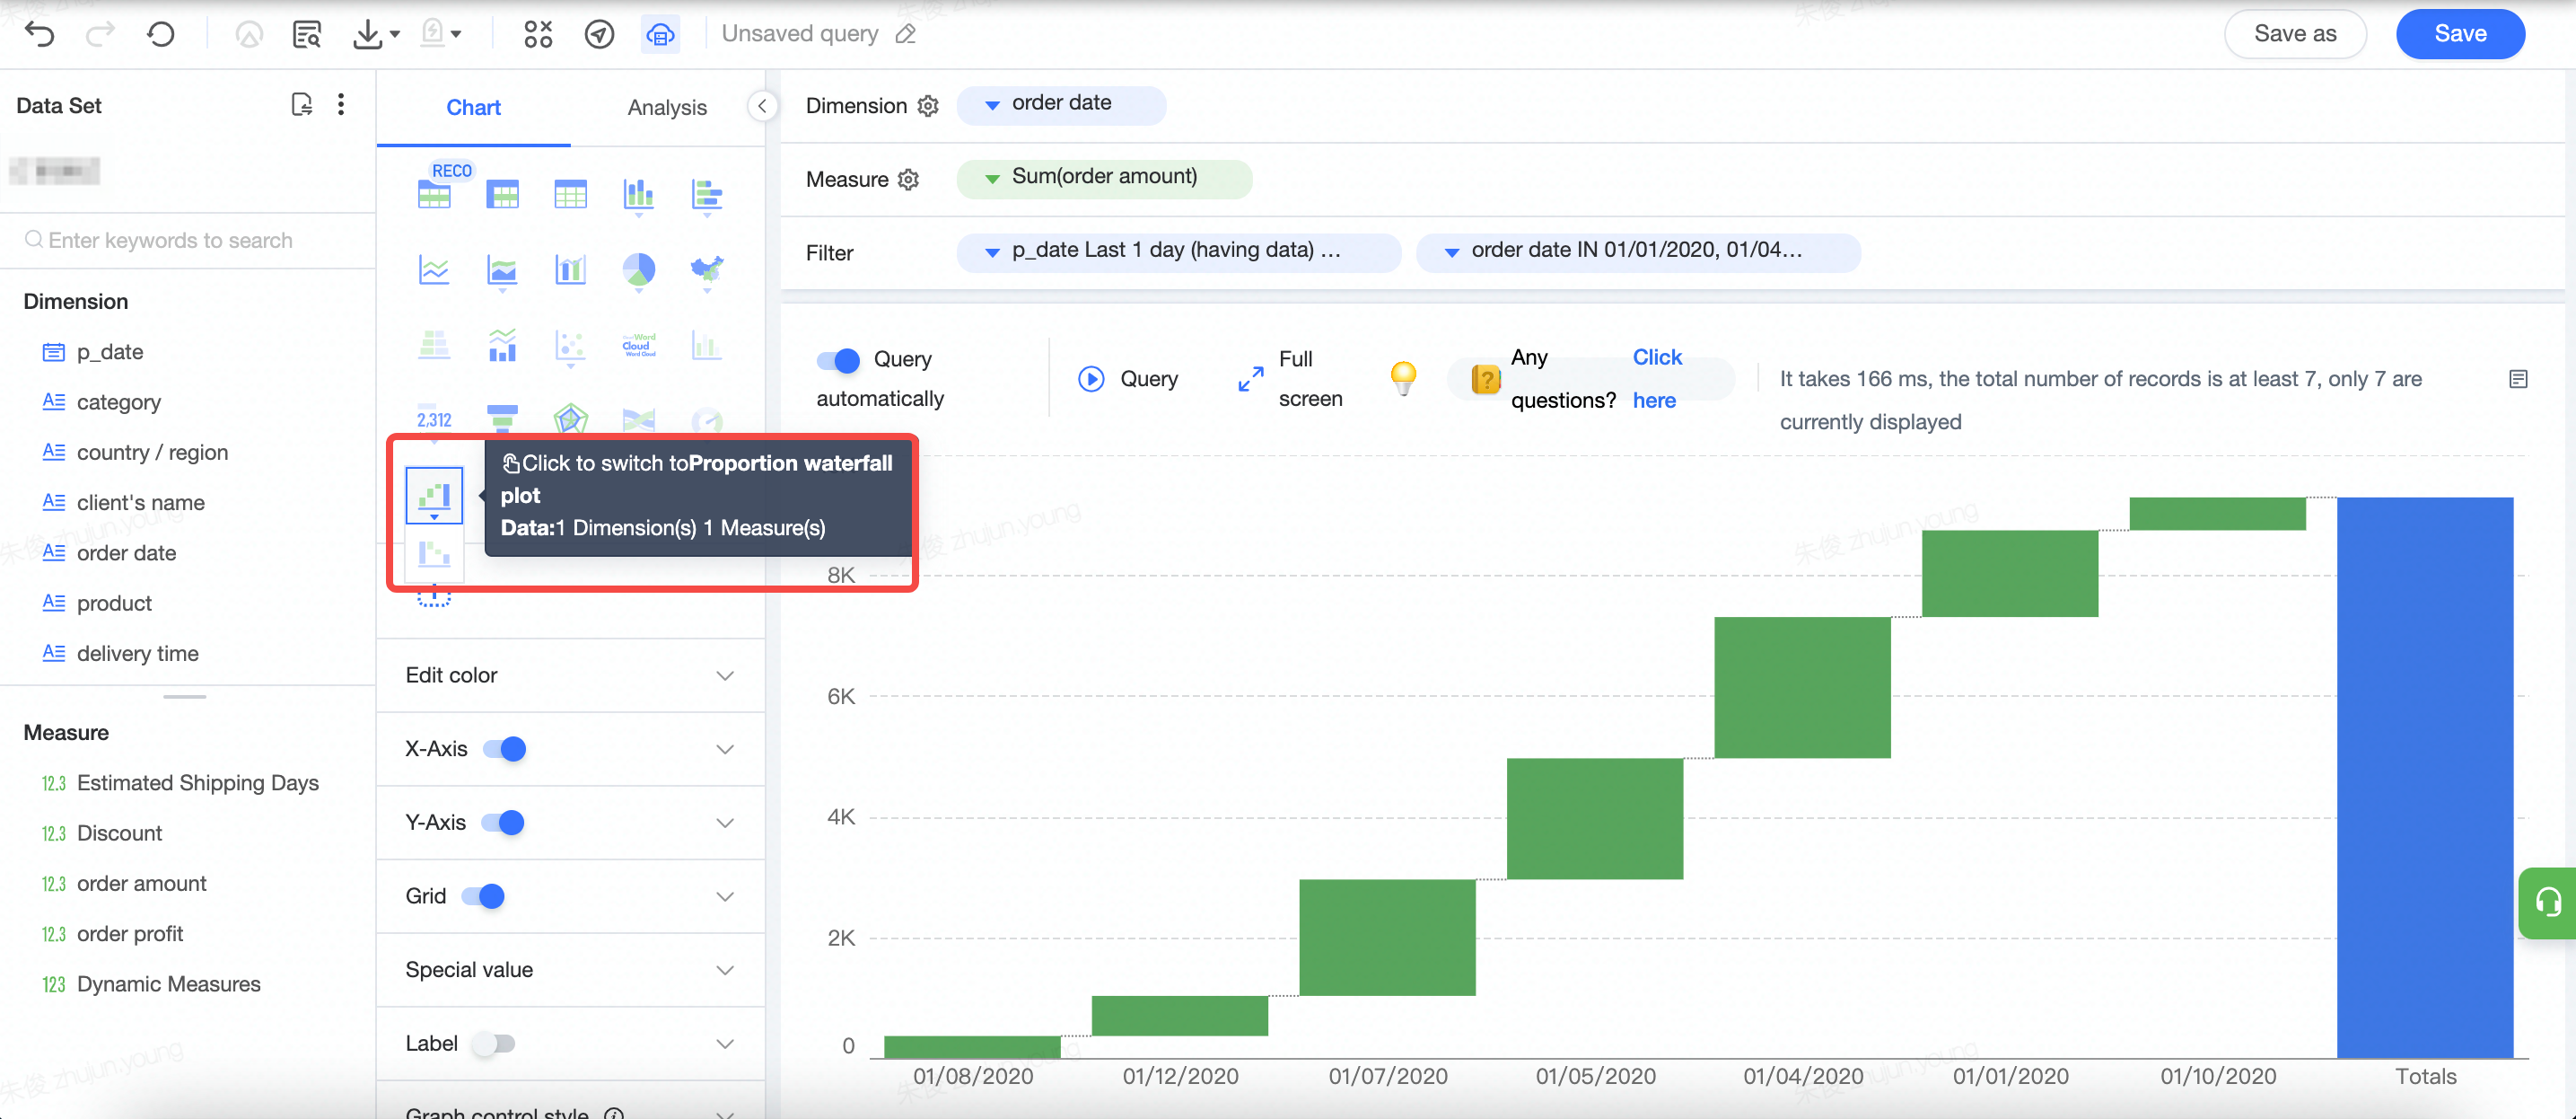Run the Query button
This screenshot has width=2576, height=1119.
1128,378
